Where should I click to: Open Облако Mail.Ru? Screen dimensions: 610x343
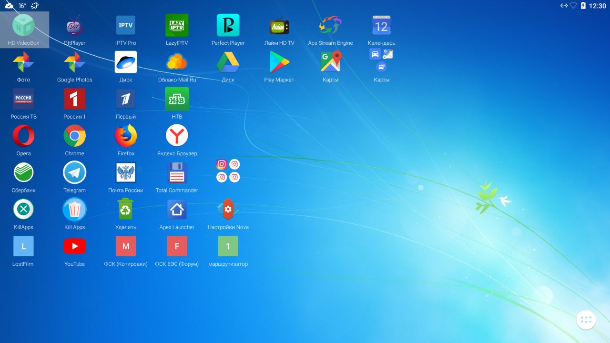pyautogui.click(x=177, y=62)
